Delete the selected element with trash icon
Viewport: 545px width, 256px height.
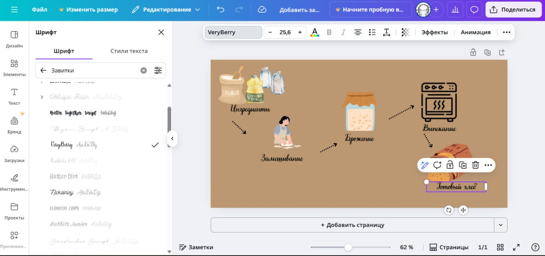click(x=476, y=165)
